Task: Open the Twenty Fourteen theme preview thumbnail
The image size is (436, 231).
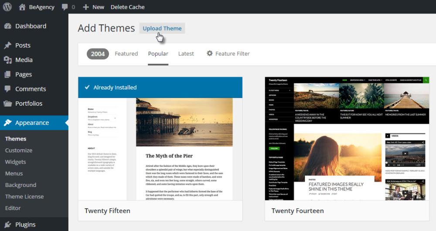Action: coord(347,138)
